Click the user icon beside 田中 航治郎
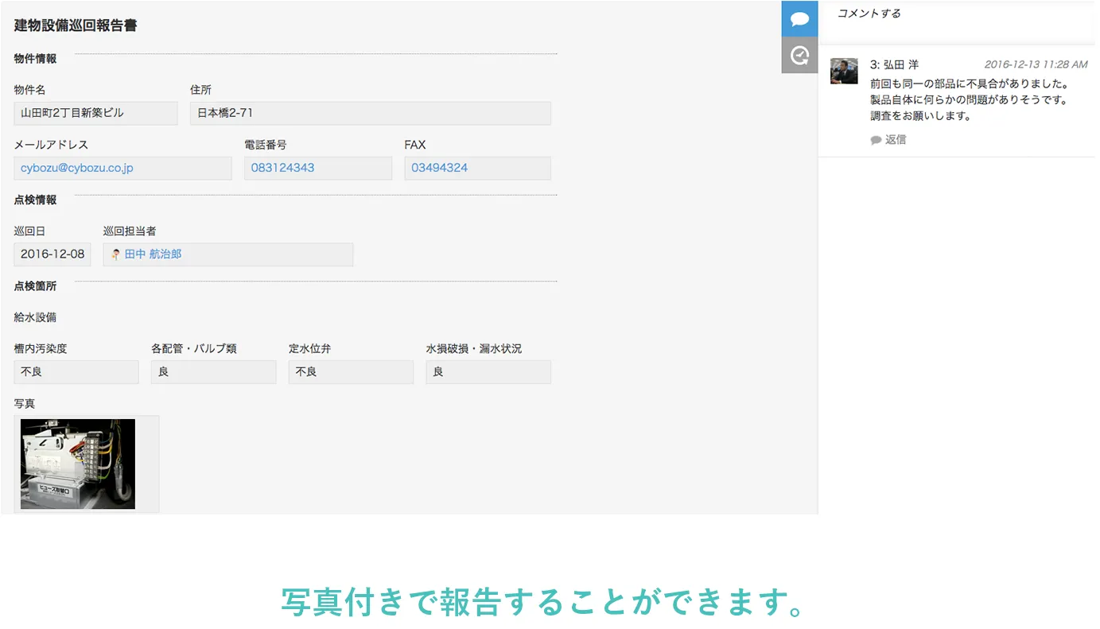This screenshot has height=629, width=1100. [116, 254]
